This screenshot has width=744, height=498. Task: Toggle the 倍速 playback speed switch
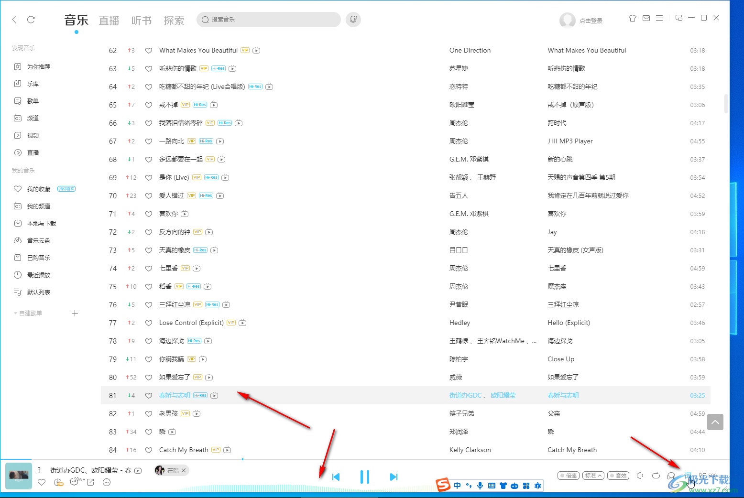[x=569, y=476]
